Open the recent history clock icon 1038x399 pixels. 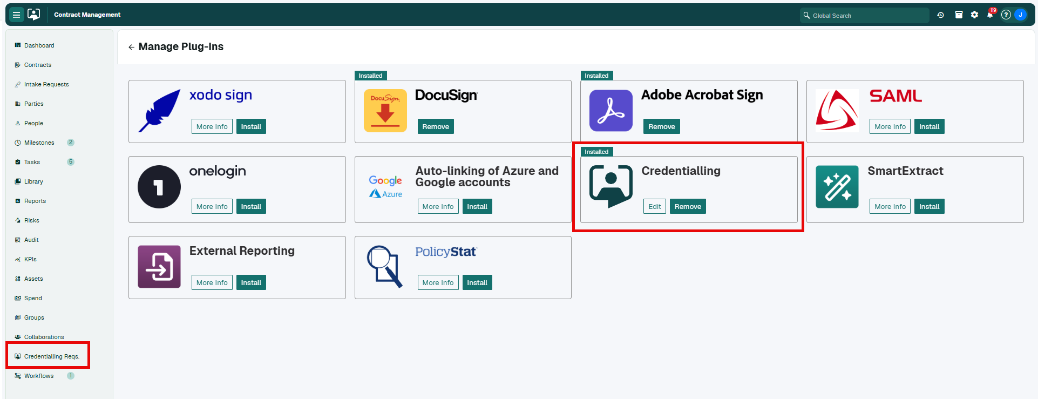[x=940, y=15]
